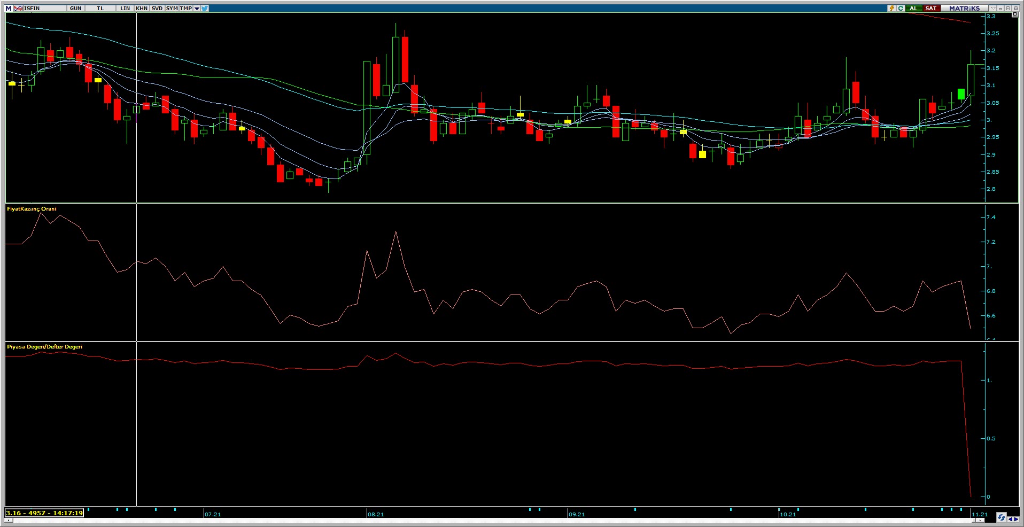Click the blue left navigation arrow

pos(1010,519)
